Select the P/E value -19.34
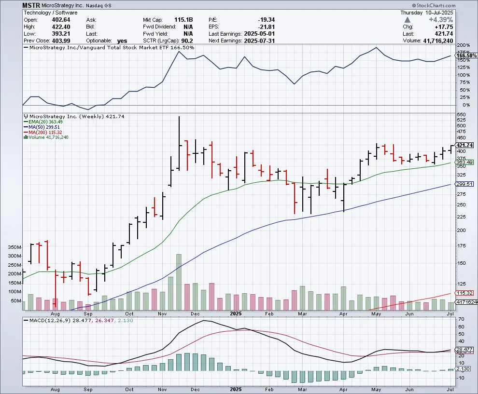The image size is (478, 394). tap(267, 20)
